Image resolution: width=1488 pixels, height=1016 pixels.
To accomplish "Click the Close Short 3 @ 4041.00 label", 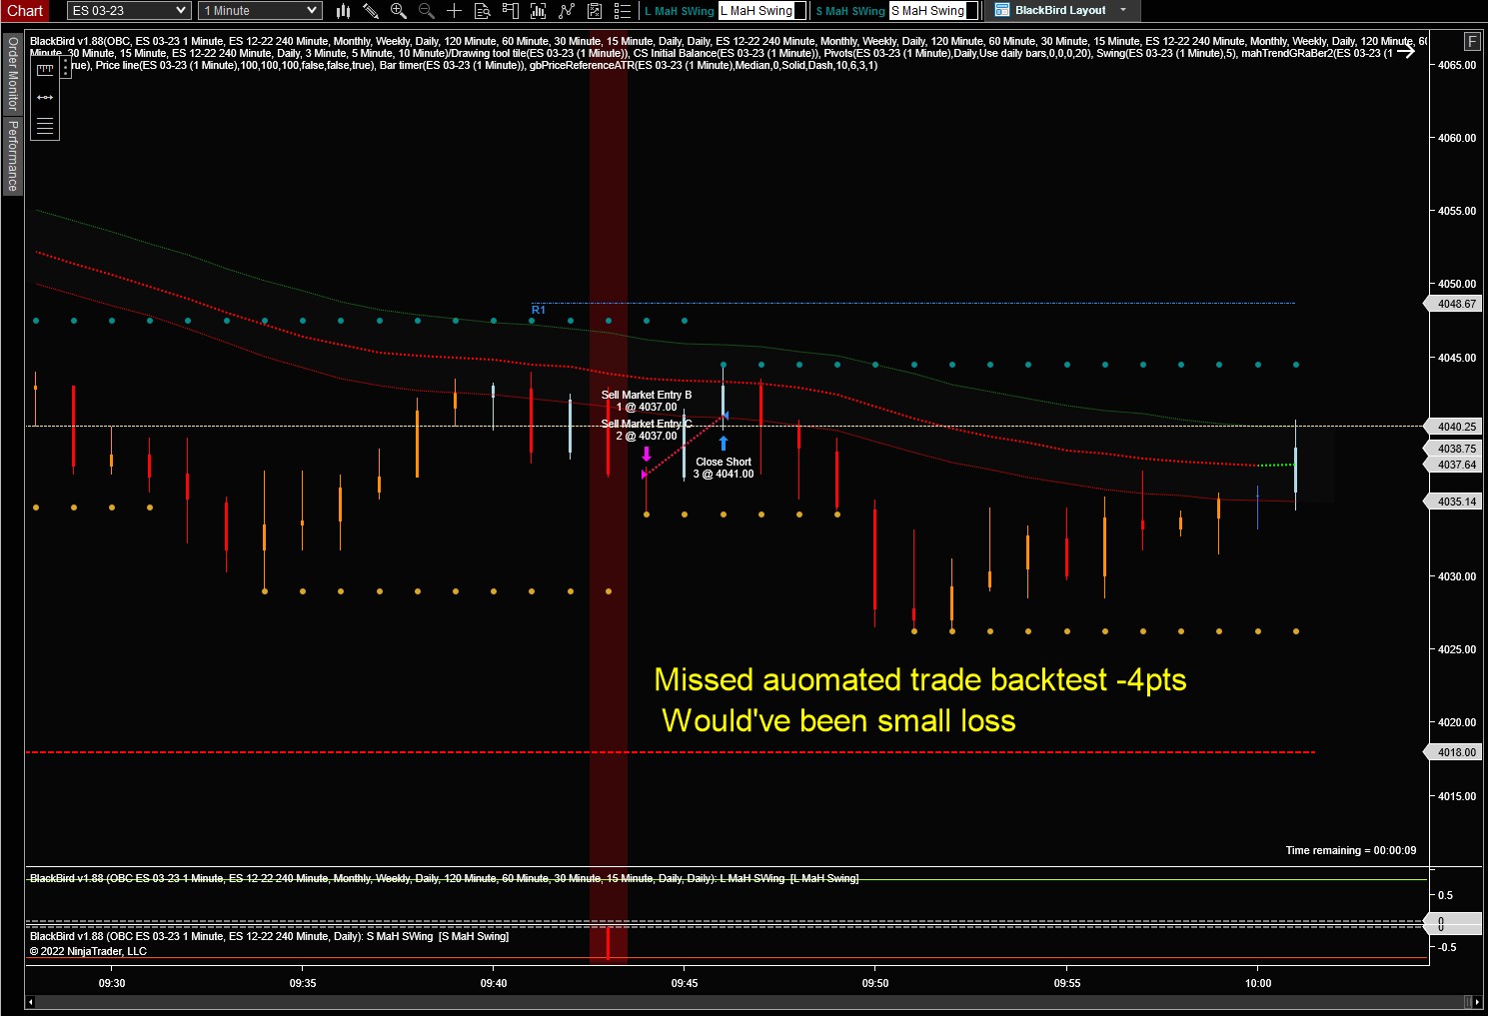I will pos(724,468).
